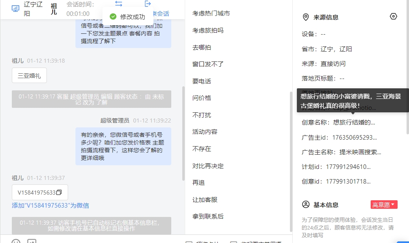Click the person icon beside 基本信息
Viewport: 409px width, 243px height.
(x=306, y=204)
